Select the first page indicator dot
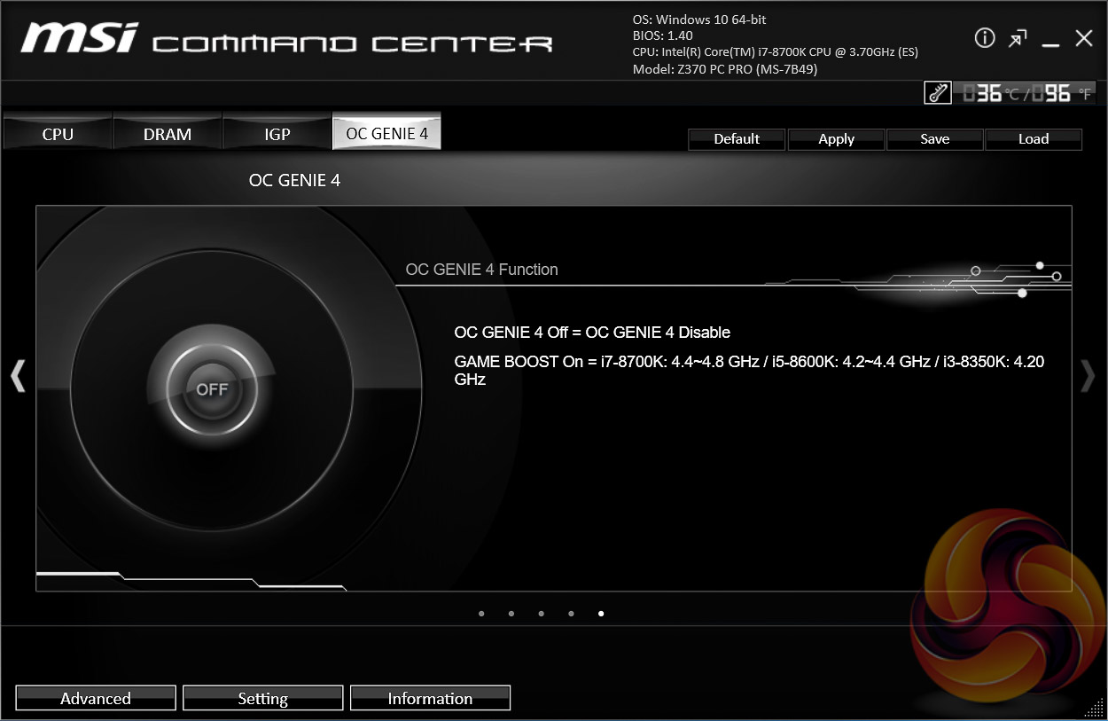The image size is (1108, 721). click(x=481, y=613)
